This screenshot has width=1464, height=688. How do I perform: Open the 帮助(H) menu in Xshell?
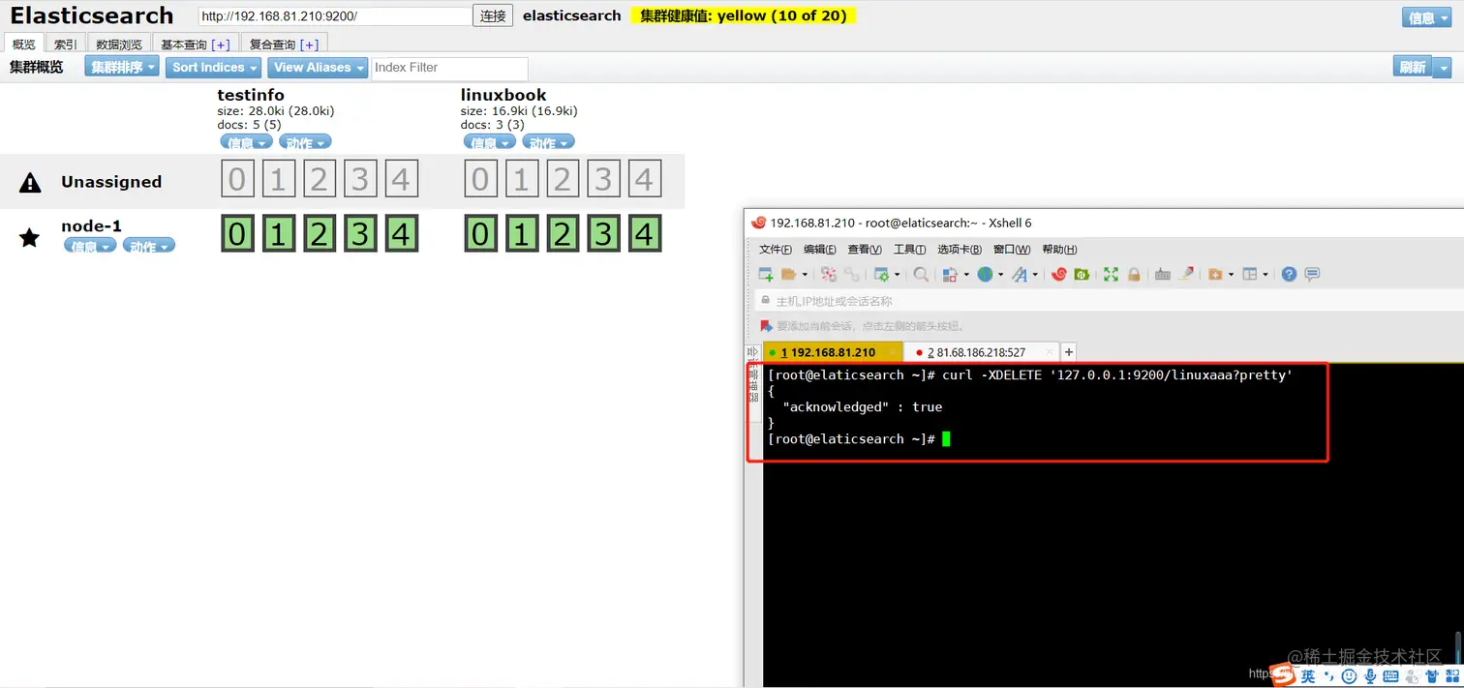point(1059,250)
